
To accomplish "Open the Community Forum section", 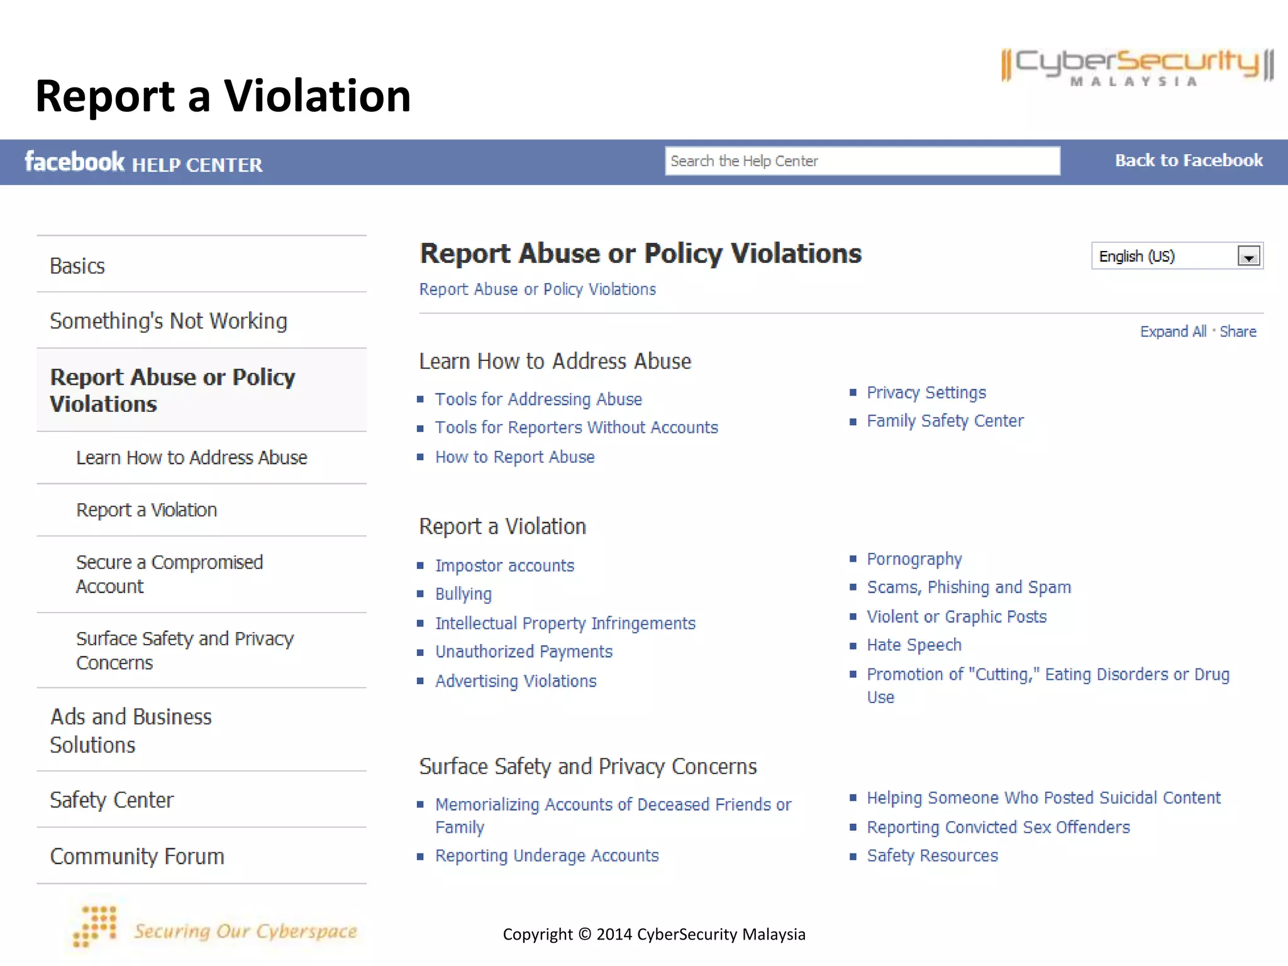I will 201,856.
